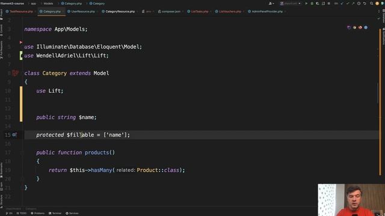
Task: Open in PhpStorm built-in preview icon
Action: 349,28
